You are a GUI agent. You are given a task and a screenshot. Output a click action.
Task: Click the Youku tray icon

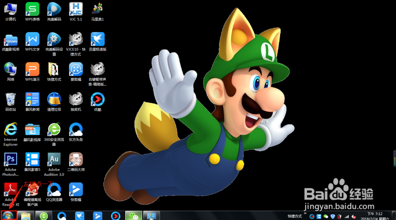coord(312,216)
